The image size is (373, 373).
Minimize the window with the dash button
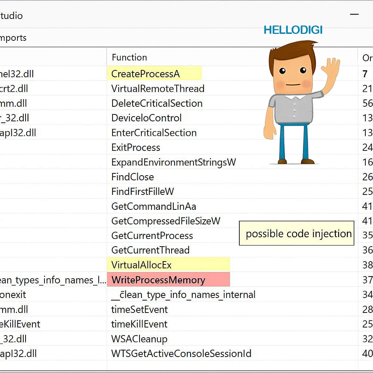[x=354, y=14]
